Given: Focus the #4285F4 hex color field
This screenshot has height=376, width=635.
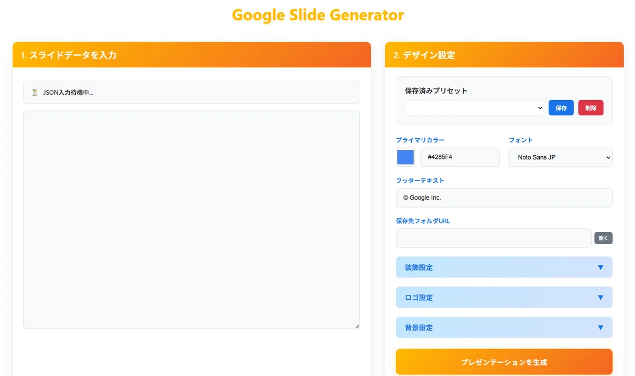Looking at the screenshot, I should pos(460,157).
